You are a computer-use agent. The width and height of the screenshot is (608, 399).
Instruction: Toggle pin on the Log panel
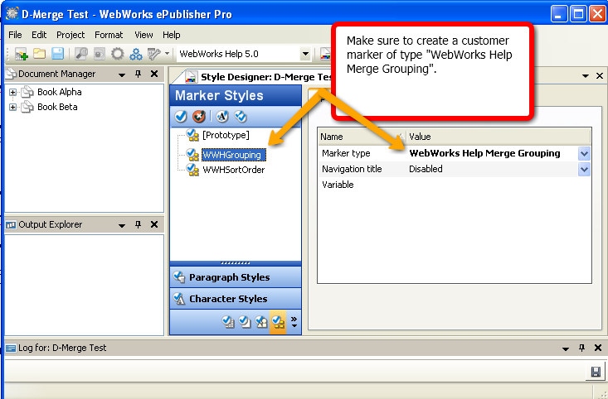point(581,349)
